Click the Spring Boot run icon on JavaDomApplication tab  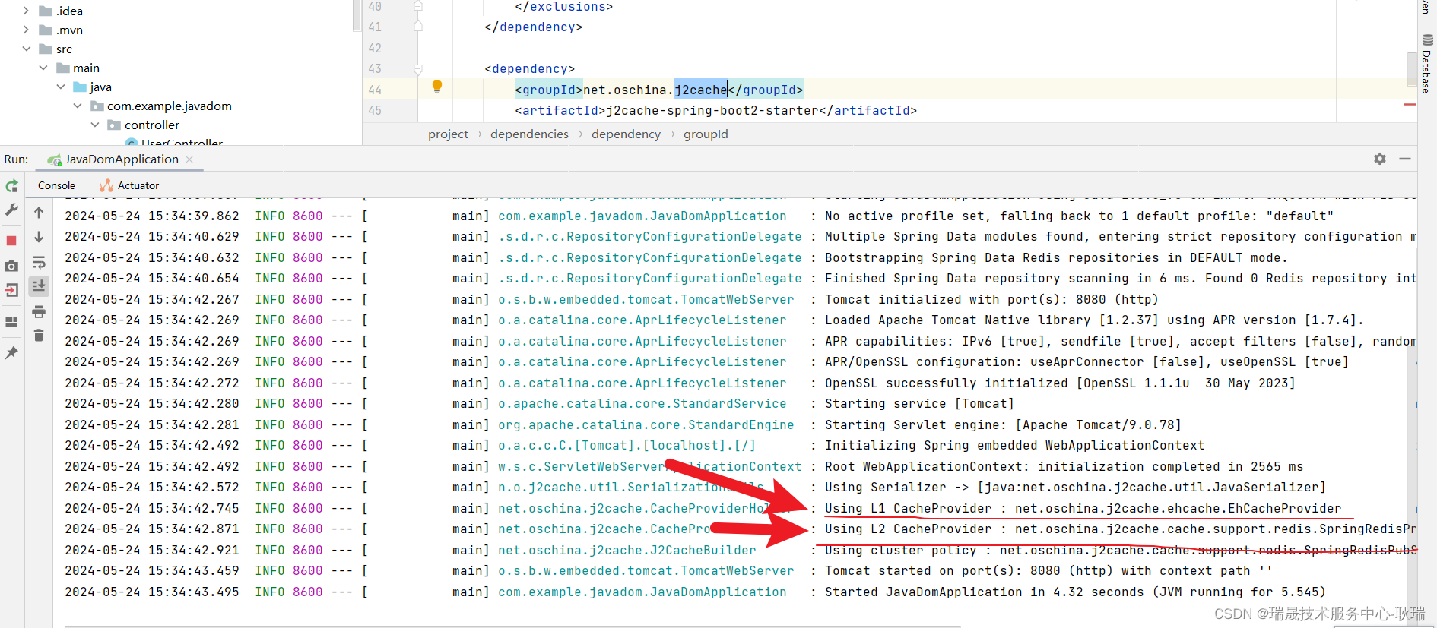(54, 159)
